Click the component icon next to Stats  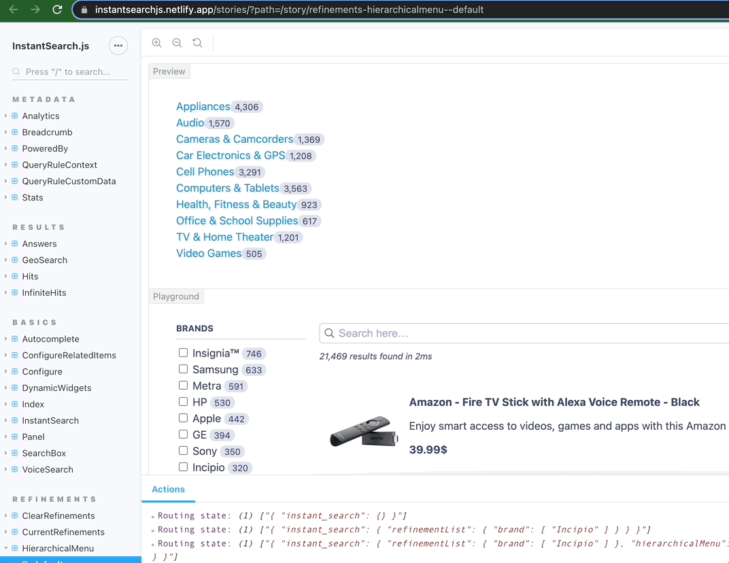15,197
